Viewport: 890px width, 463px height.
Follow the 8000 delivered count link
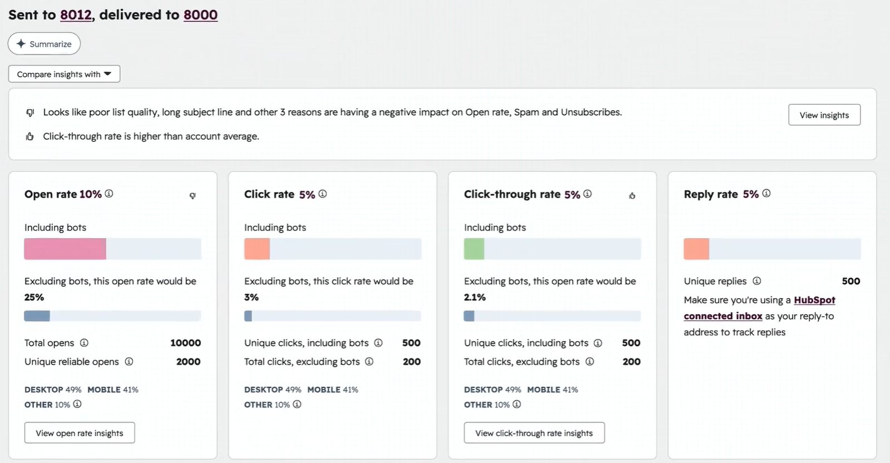pyautogui.click(x=200, y=15)
